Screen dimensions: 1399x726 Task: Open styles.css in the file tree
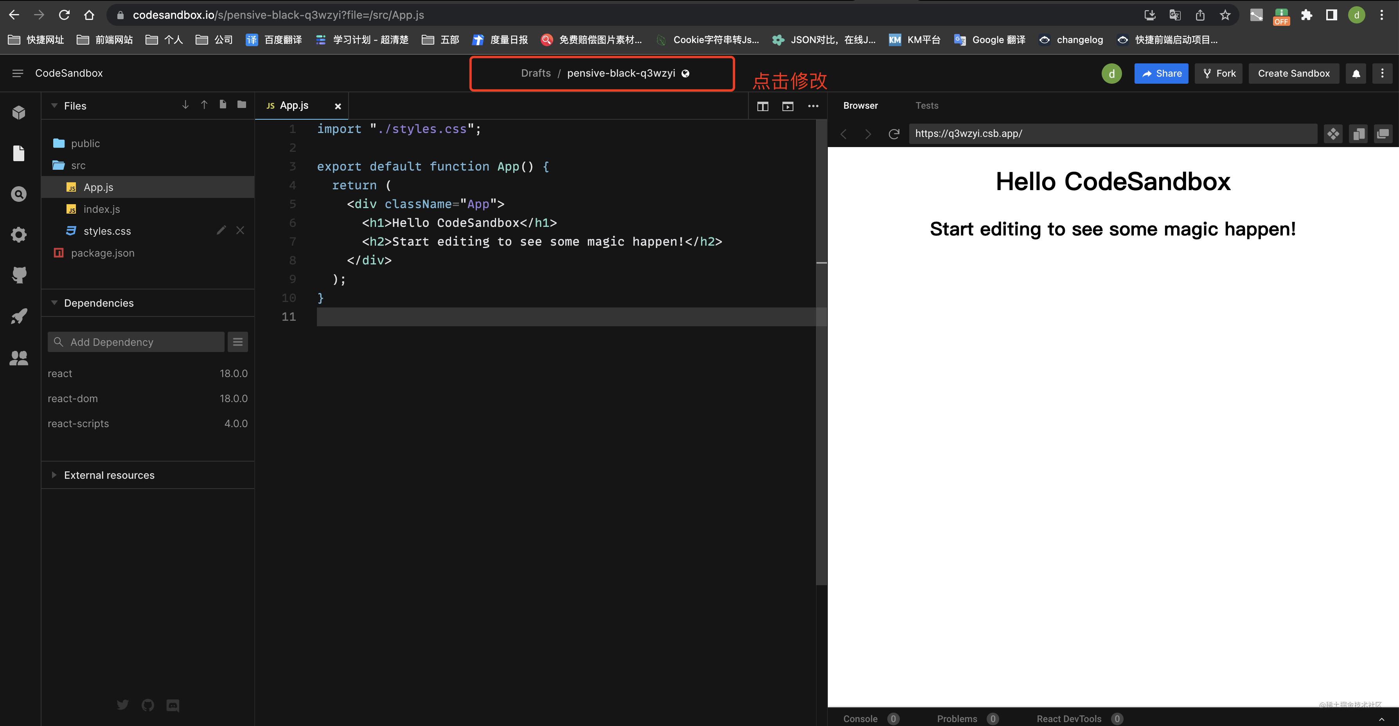point(148,231)
